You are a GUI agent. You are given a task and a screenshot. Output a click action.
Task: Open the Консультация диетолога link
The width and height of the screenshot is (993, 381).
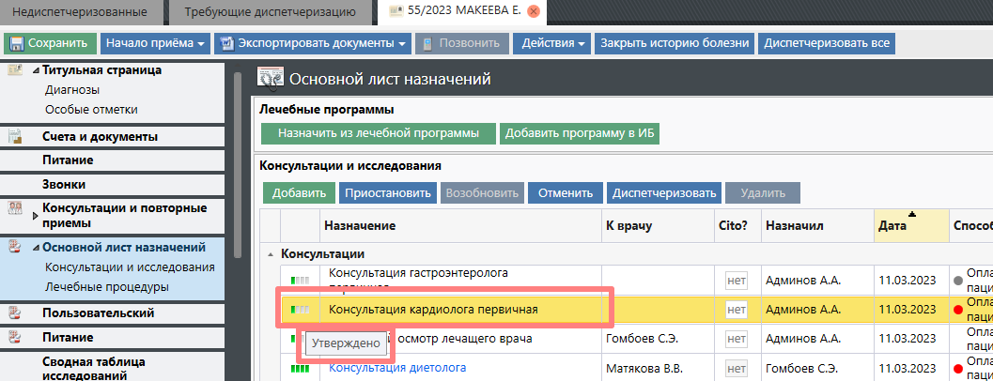(x=397, y=368)
